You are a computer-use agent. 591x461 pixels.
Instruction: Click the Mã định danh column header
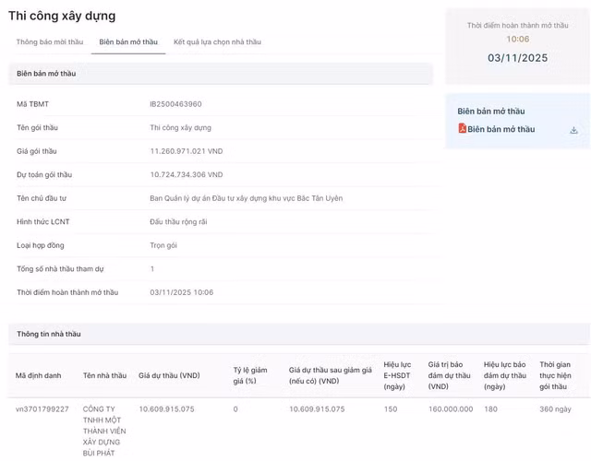click(x=38, y=375)
